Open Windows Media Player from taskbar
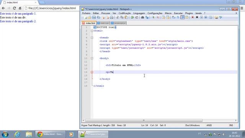245x138 pixels. tap(71, 134)
